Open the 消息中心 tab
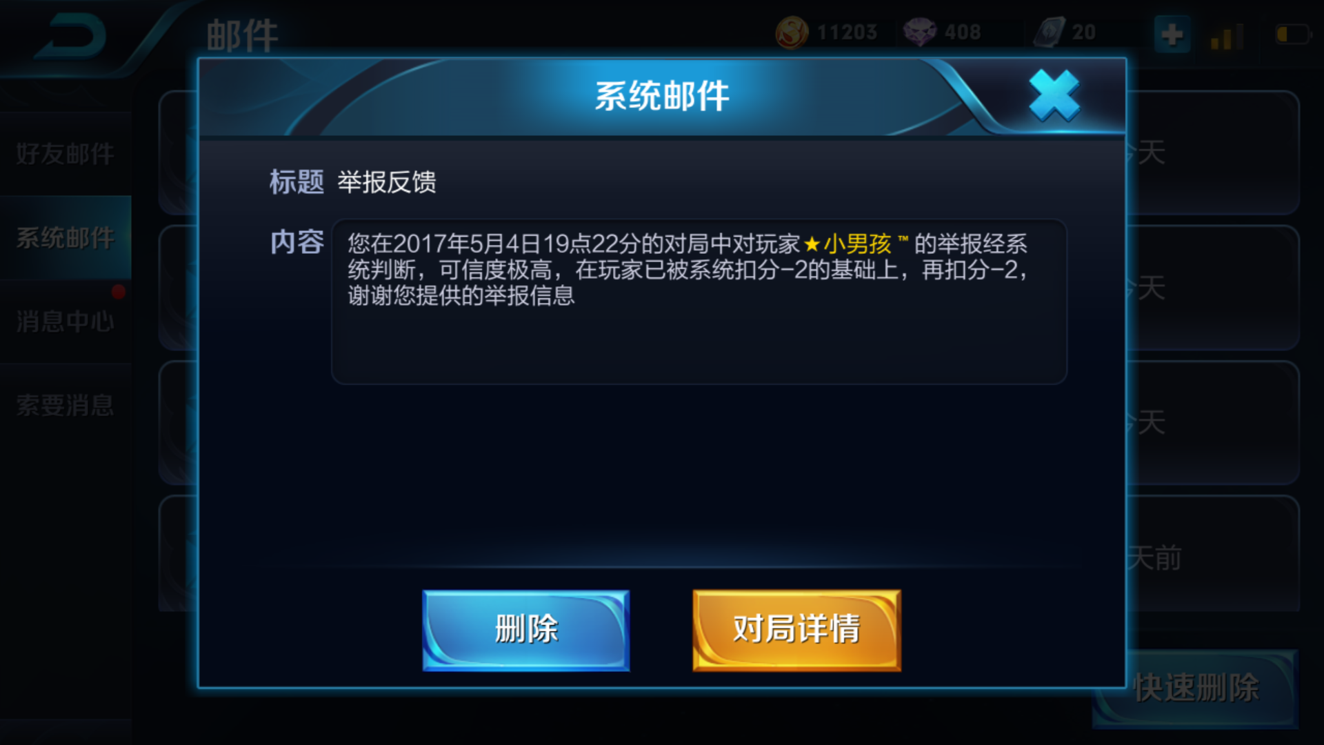 pos(66,321)
